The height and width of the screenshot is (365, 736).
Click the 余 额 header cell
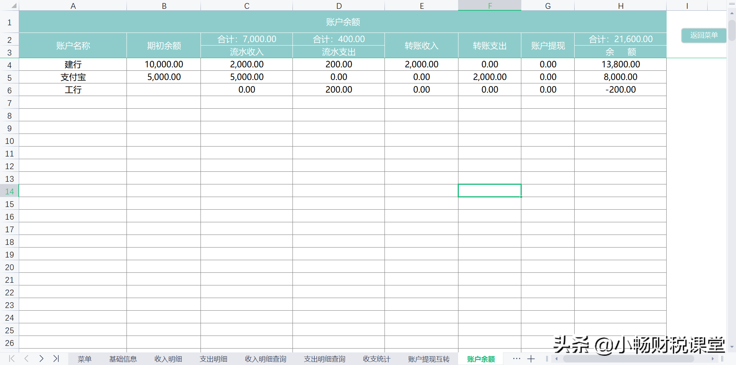tap(620, 52)
